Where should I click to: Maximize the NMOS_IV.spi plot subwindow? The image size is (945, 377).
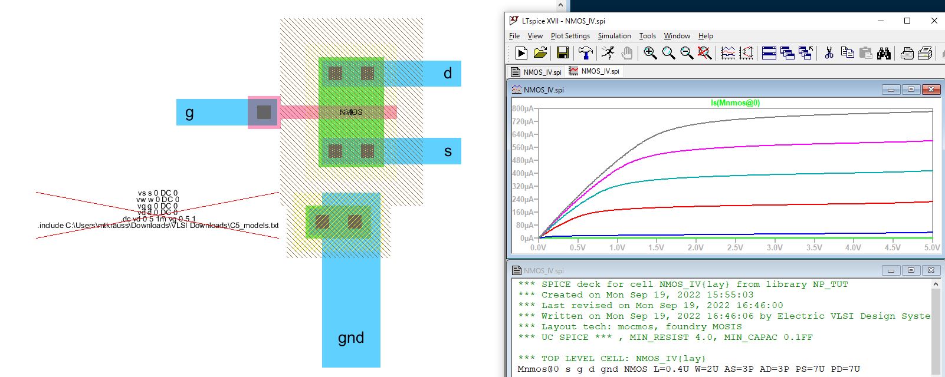[x=911, y=90]
